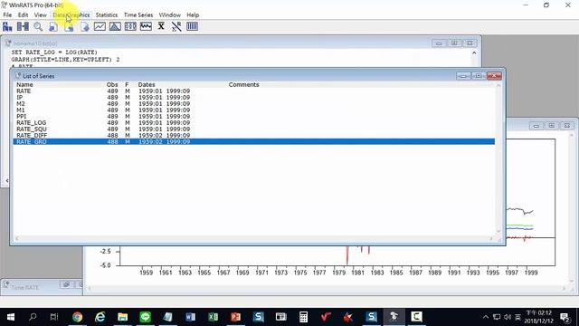
Task: Click the List of Series vertical scrollbar up arrow
Action: (x=498, y=85)
